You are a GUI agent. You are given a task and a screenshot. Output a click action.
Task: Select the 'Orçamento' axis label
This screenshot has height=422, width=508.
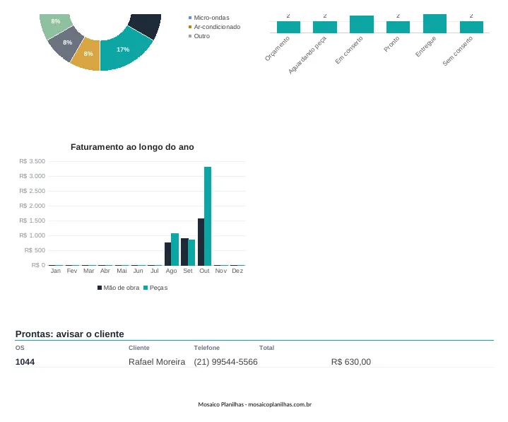pyautogui.click(x=278, y=49)
